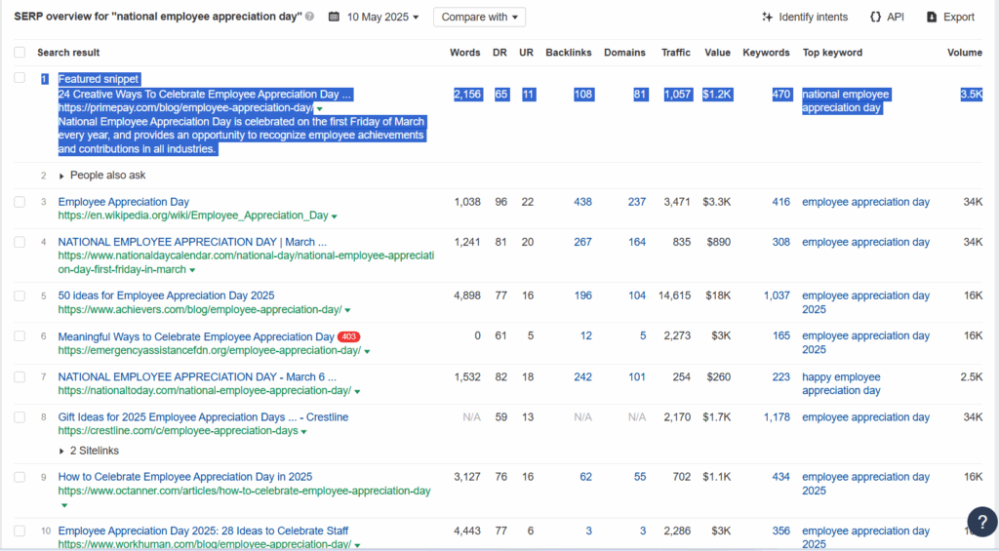Viewport: 999px width, 551px height.
Task: Click the $3.3K value in the Wikipedia row
Action: pyautogui.click(x=717, y=202)
